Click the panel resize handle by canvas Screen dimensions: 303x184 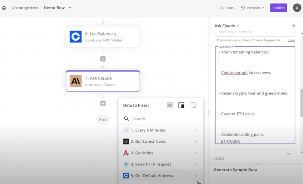tap(209, 113)
